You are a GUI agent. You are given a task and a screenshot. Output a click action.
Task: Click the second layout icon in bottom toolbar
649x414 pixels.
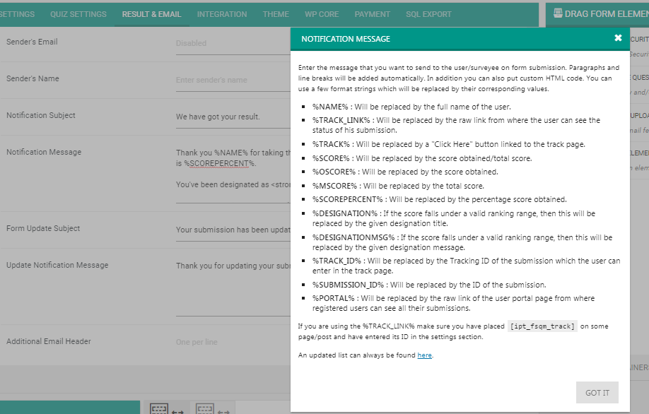click(205, 409)
